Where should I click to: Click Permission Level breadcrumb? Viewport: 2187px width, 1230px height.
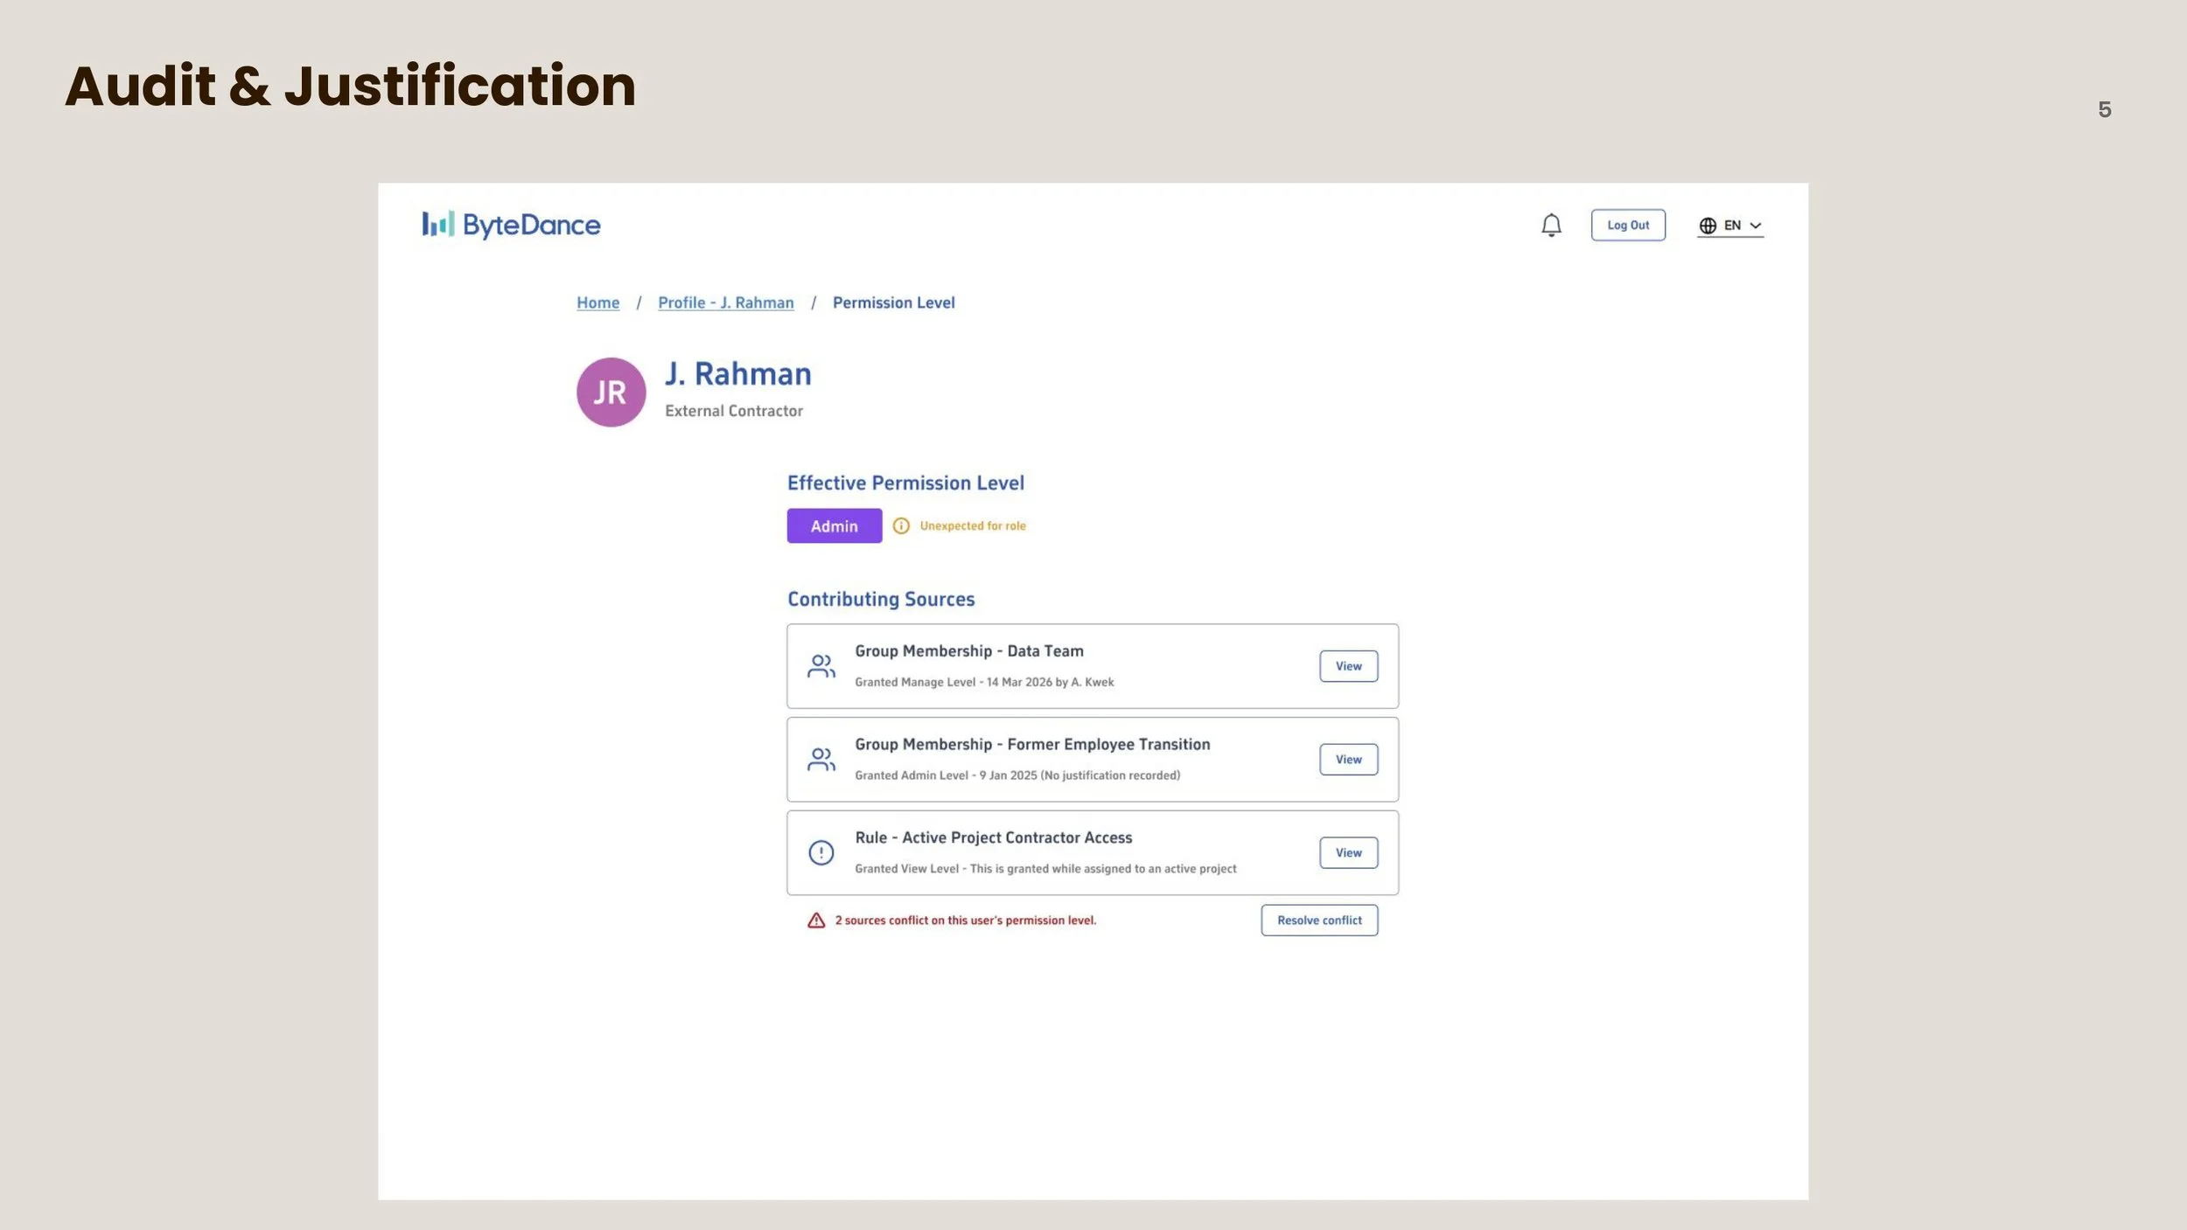[x=893, y=302]
